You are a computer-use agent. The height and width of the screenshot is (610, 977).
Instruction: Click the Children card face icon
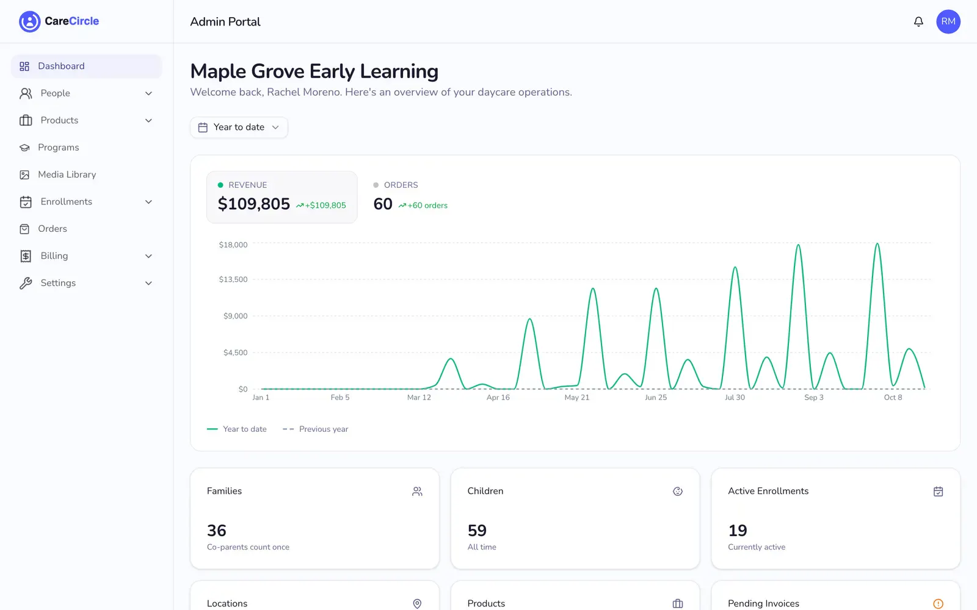(x=678, y=491)
